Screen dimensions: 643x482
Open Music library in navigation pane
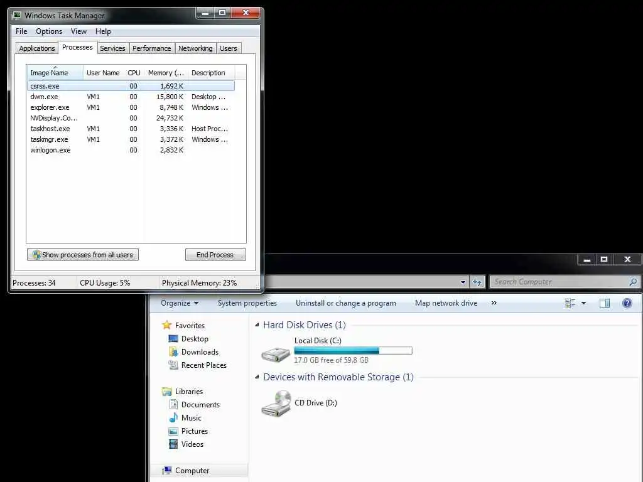click(x=191, y=417)
